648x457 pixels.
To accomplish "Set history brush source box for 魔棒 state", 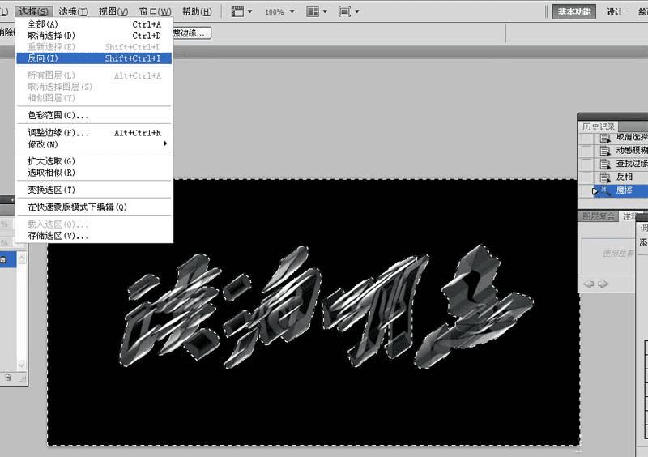I will (x=586, y=190).
